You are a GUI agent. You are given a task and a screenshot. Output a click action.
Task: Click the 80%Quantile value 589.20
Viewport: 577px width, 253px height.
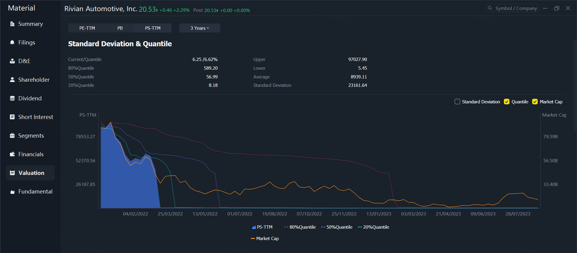pos(211,68)
